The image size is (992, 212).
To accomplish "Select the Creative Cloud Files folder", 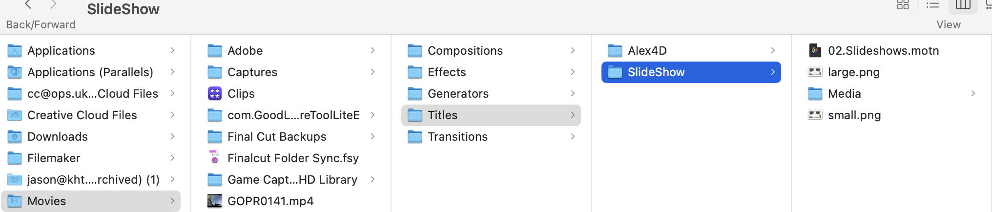I will pyautogui.click(x=82, y=115).
